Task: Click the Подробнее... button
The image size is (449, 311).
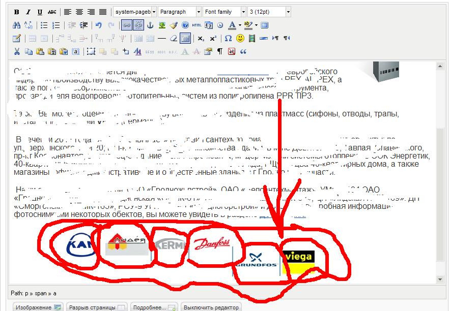Action: pyautogui.click(x=154, y=307)
